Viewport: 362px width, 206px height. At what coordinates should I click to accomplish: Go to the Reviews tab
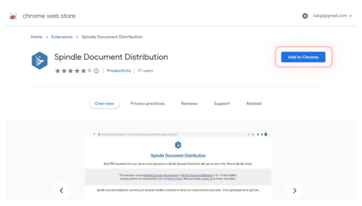tap(189, 104)
